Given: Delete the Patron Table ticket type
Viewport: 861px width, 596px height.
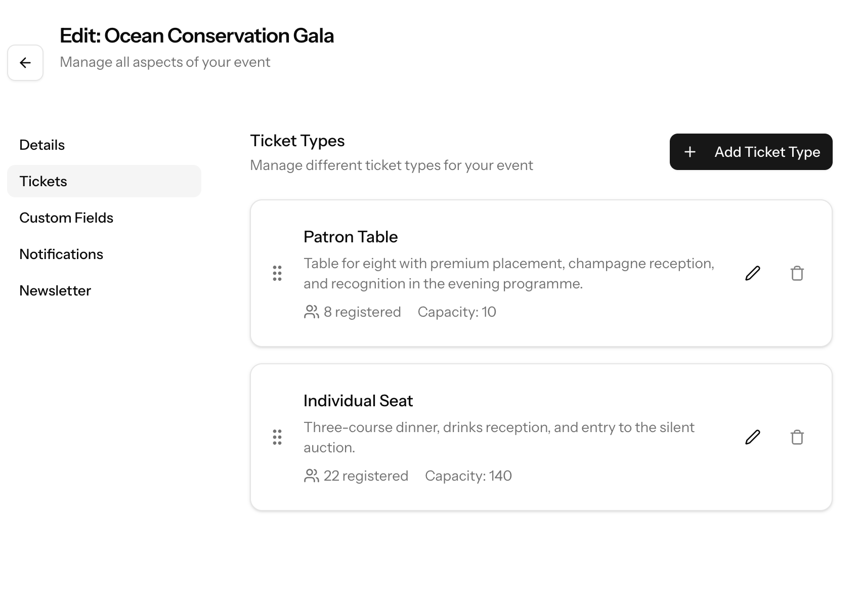Looking at the screenshot, I should point(797,273).
